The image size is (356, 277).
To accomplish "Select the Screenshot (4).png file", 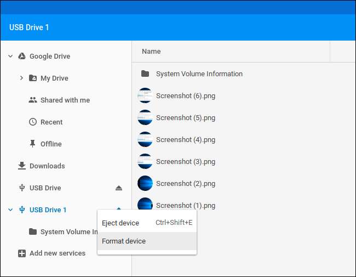I will pyautogui.click(x=185, y=140).
